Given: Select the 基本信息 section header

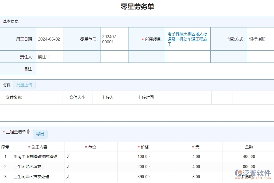Looking at the screenshot, I should (10, 21).
